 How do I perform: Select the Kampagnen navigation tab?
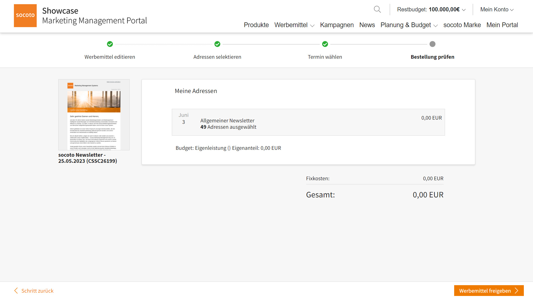(337, 25)
